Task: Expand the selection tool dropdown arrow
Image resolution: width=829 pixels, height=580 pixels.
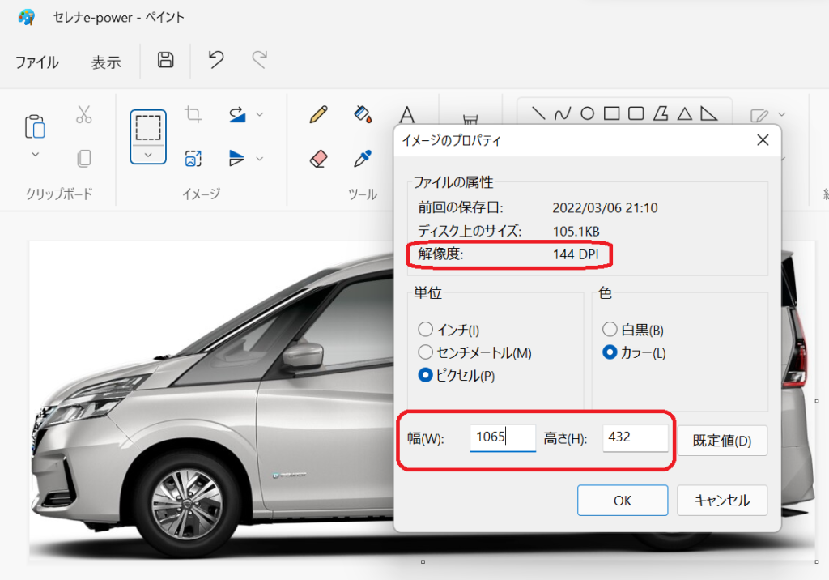Action: (x=148, y=155)
